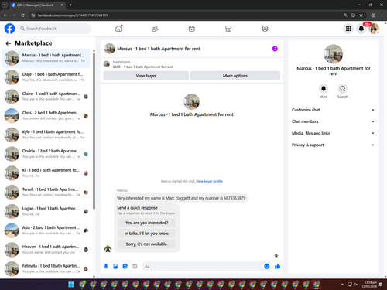The width and height of the screenshot is (387, 290).
Task: Go to the Home feed icon
Action: [118, 29]
